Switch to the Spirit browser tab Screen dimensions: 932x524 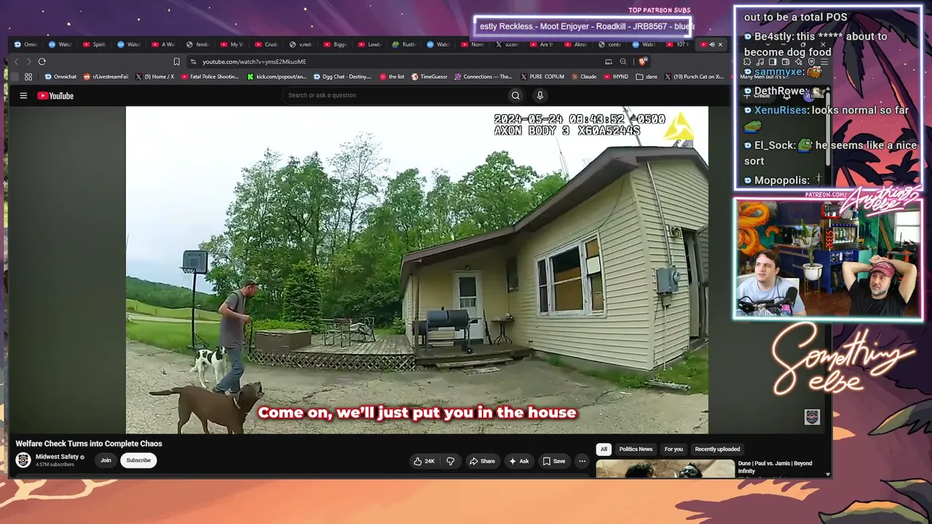tap(95, 44)
